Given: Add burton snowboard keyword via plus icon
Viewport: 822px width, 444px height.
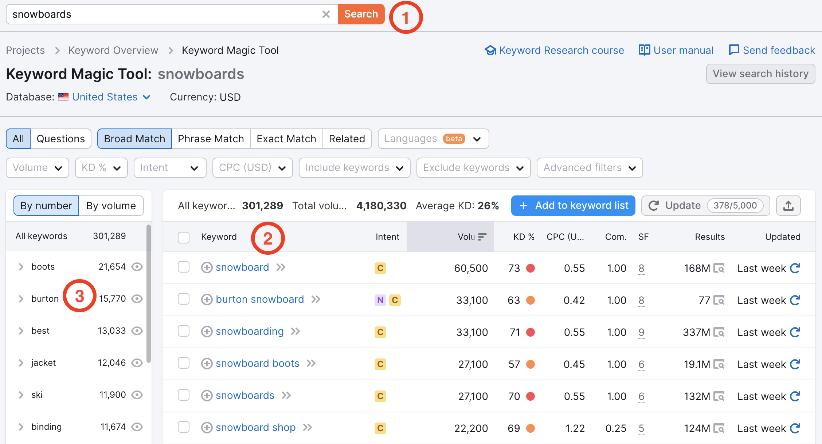Looking at the screenshot, I should [207, 300].
